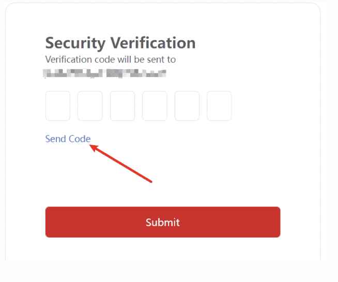Click the gray strip below the white card
Screen dimensions: 338x282
click(169, 271)
